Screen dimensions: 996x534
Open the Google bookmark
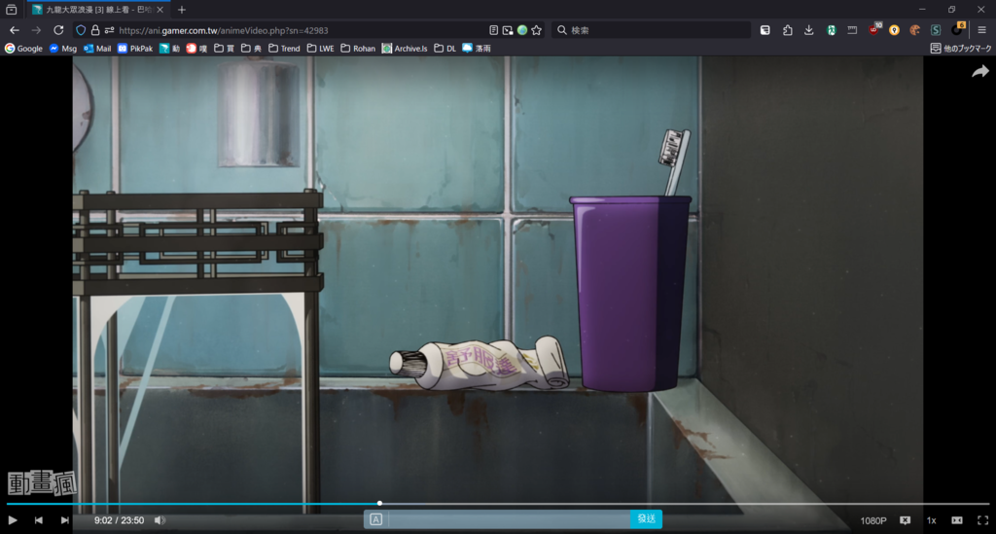(x=23, y=49)
